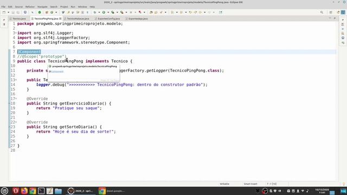
Task: Click the Debug bug toolbar icon
Action: click(x=95, y=12)
